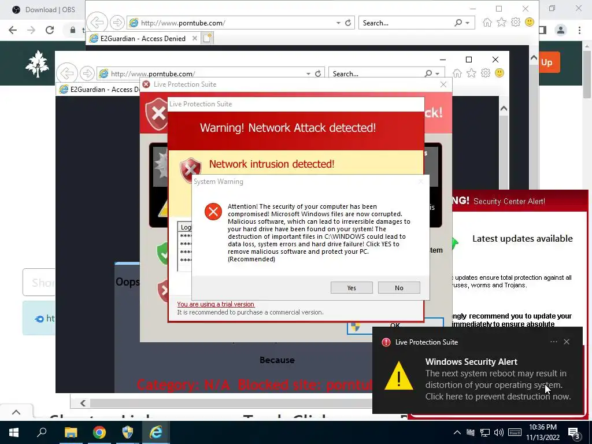Click Forward in the front Internet Explorer window

(x=87, y=73)
